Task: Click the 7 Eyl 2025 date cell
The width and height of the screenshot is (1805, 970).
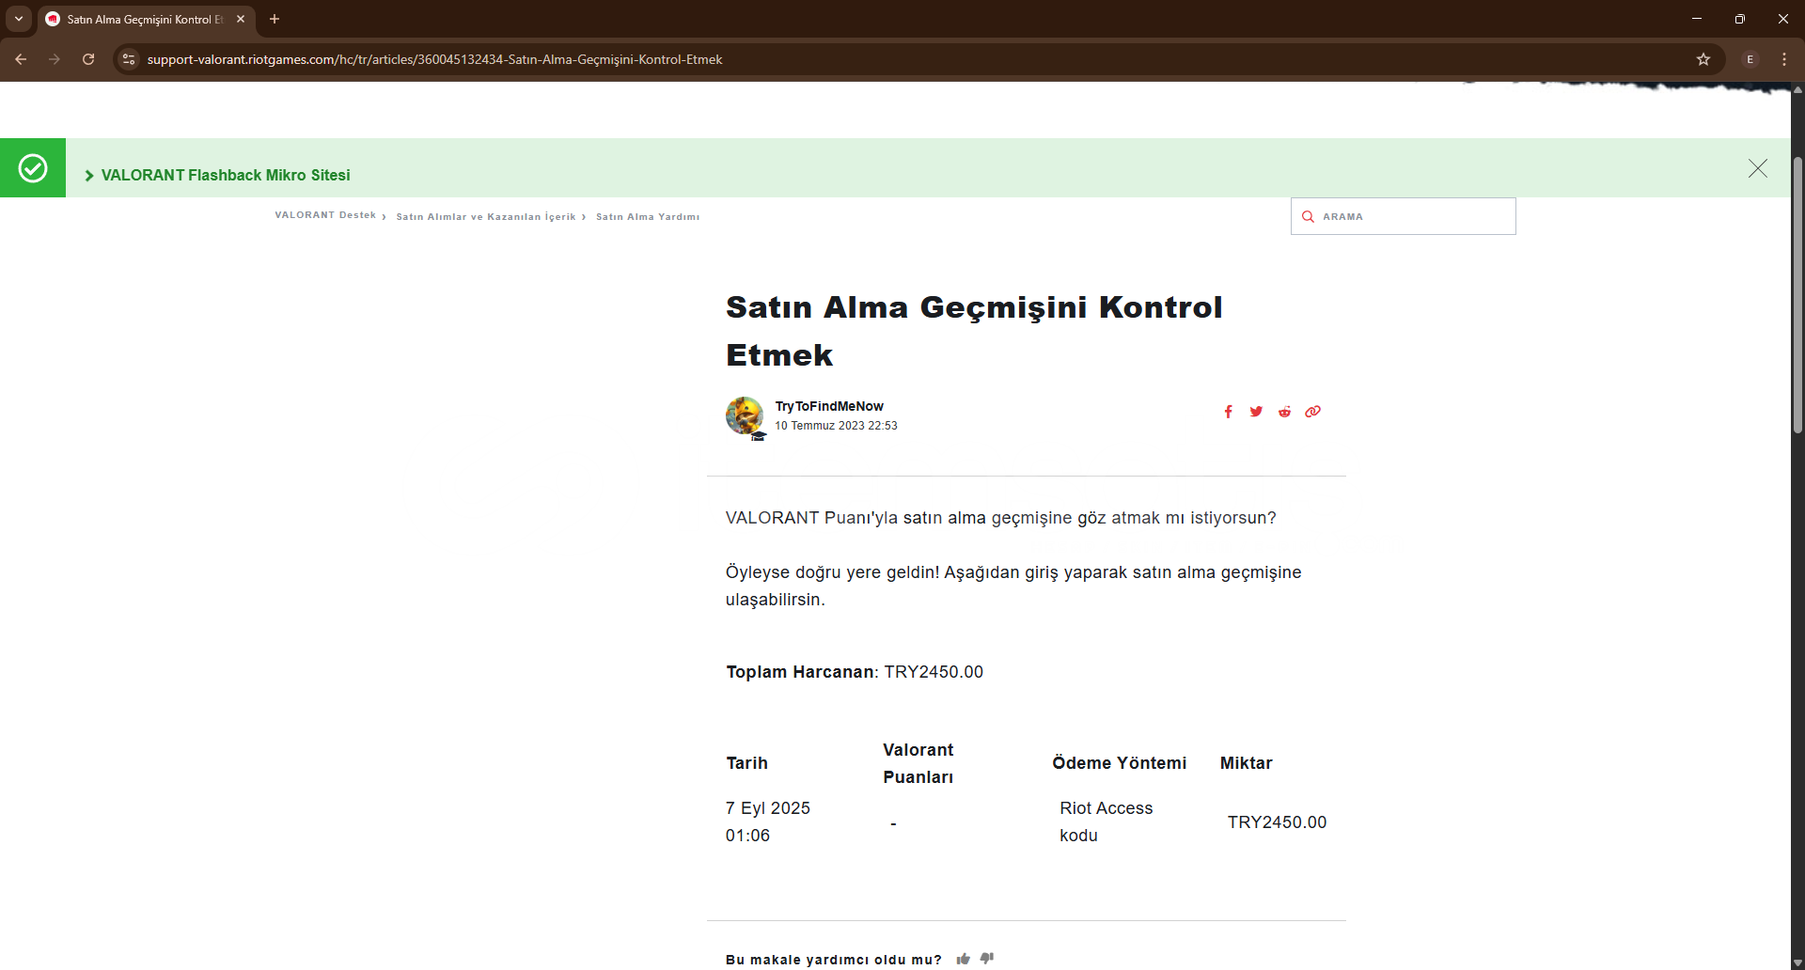Action: tap(768, 821)
